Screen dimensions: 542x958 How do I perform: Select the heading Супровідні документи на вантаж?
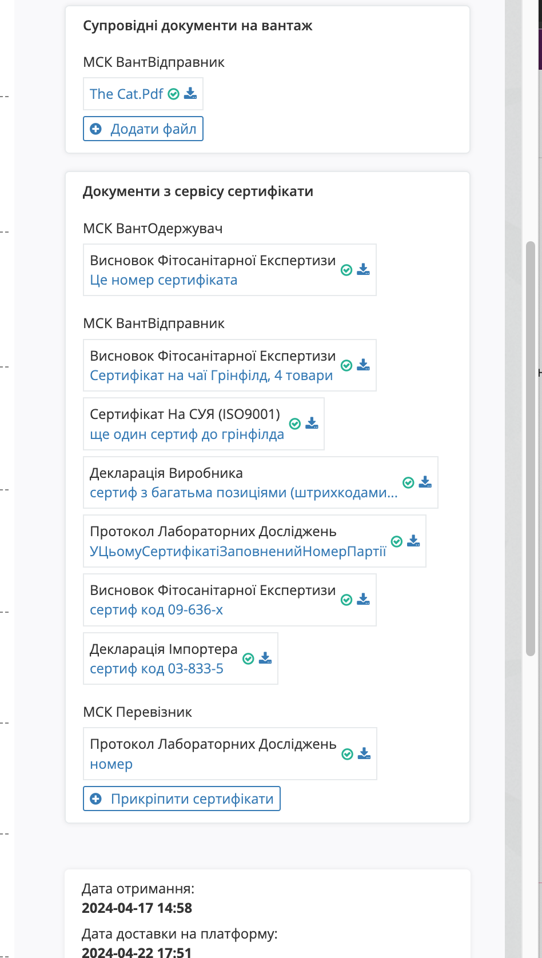pyautogui.click(x=198, y=26)
